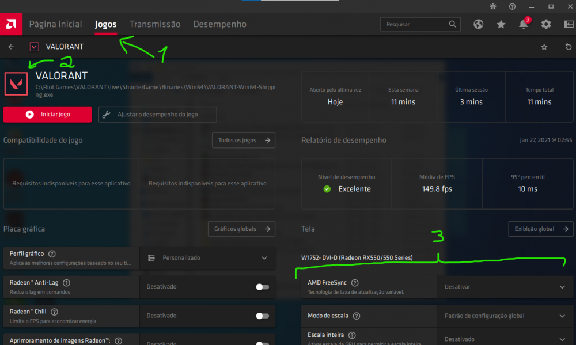Open the Todos os jogos button
Image resolution: width=576 pixels, height=345 pixels.
pyautogui.click(x=244, y=141)
